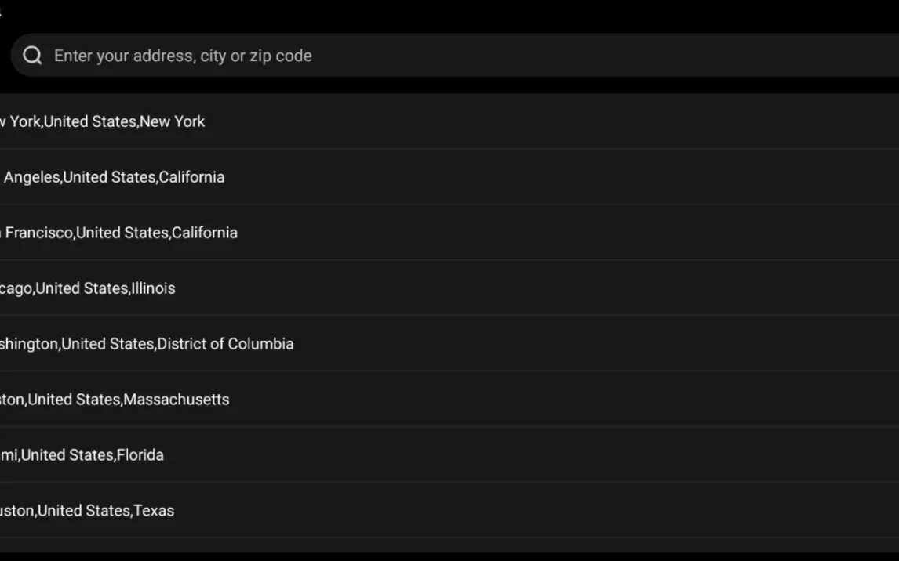The width and height of the screenshot is (899, 561).
Task: Select Houston, United States, Texas
Action: point(87,511)
